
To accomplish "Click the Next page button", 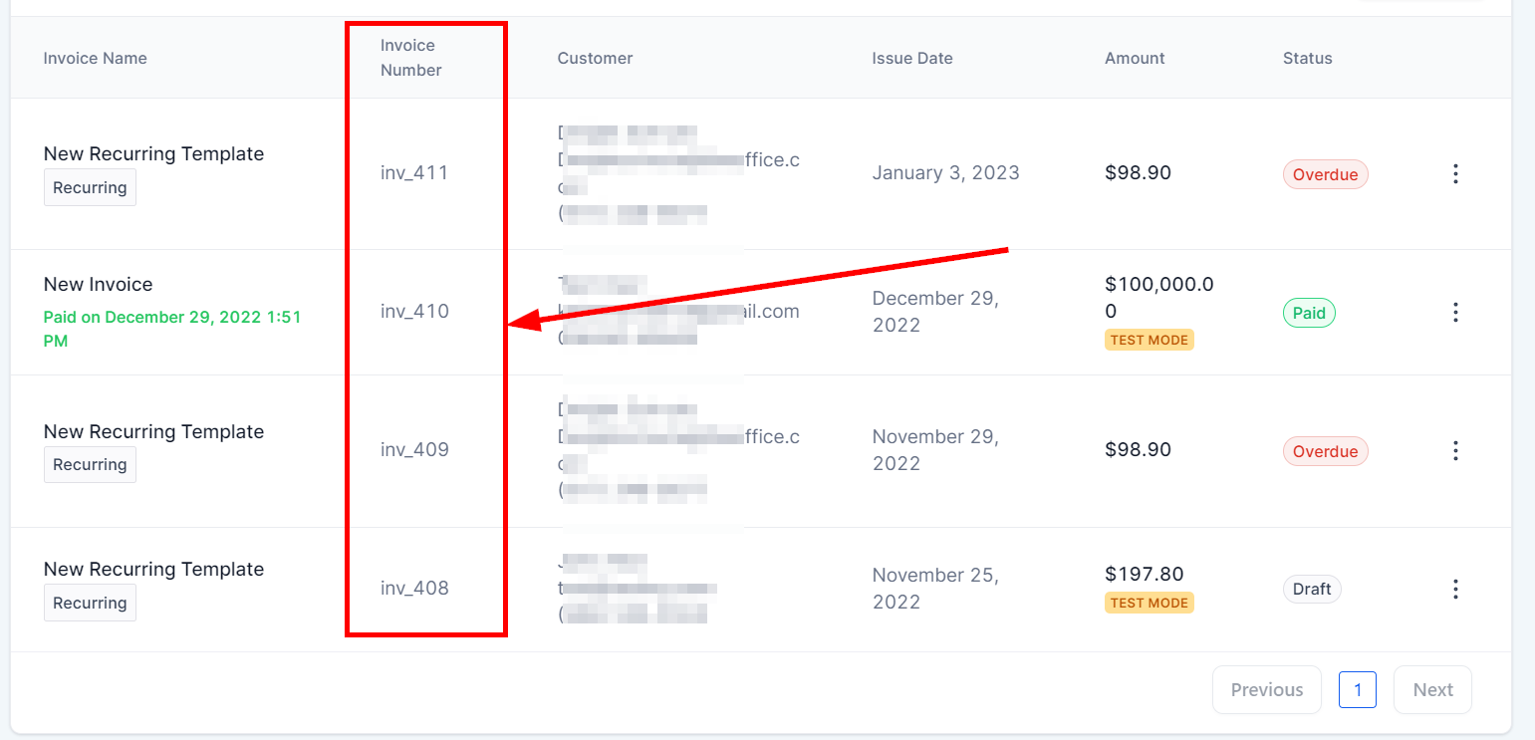I will pos(1432,689).
